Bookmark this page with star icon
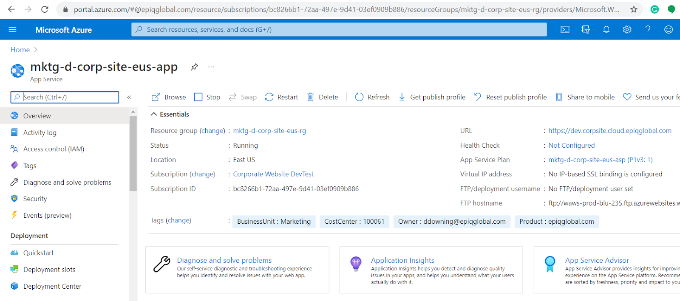Viewport: 680px width, 301px height. pyautogui.click(x=634, y=9)
